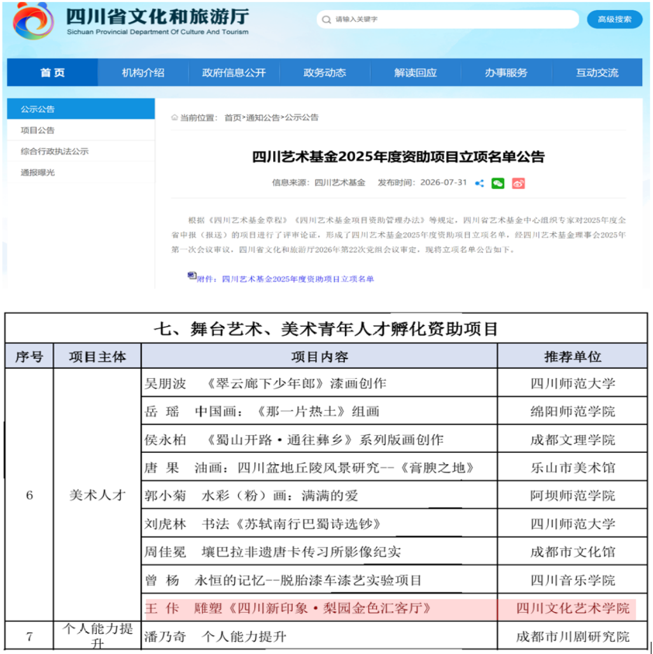Open the 互动交流 navigation tab
This screenshot has height=654, width=653.
(597, 73)
